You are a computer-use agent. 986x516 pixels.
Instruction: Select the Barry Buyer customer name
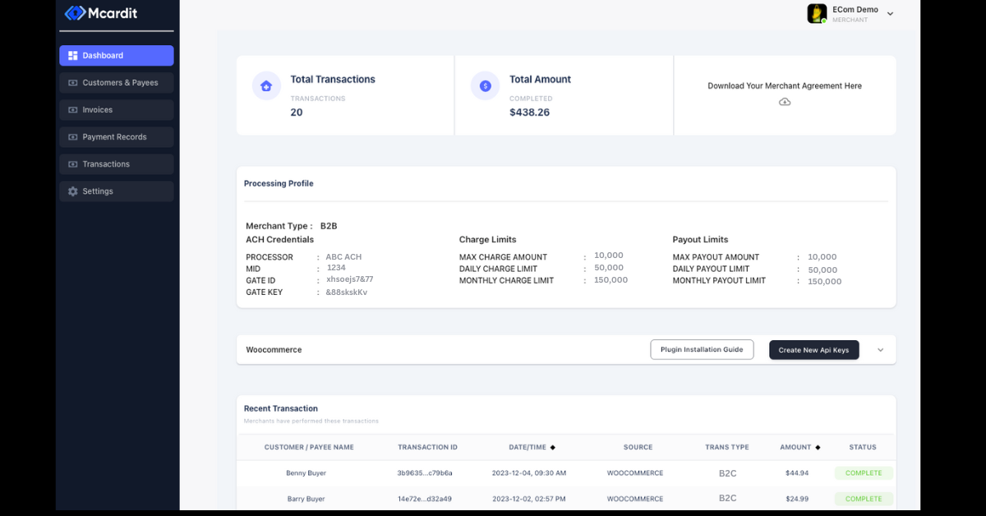click(306, 499)
